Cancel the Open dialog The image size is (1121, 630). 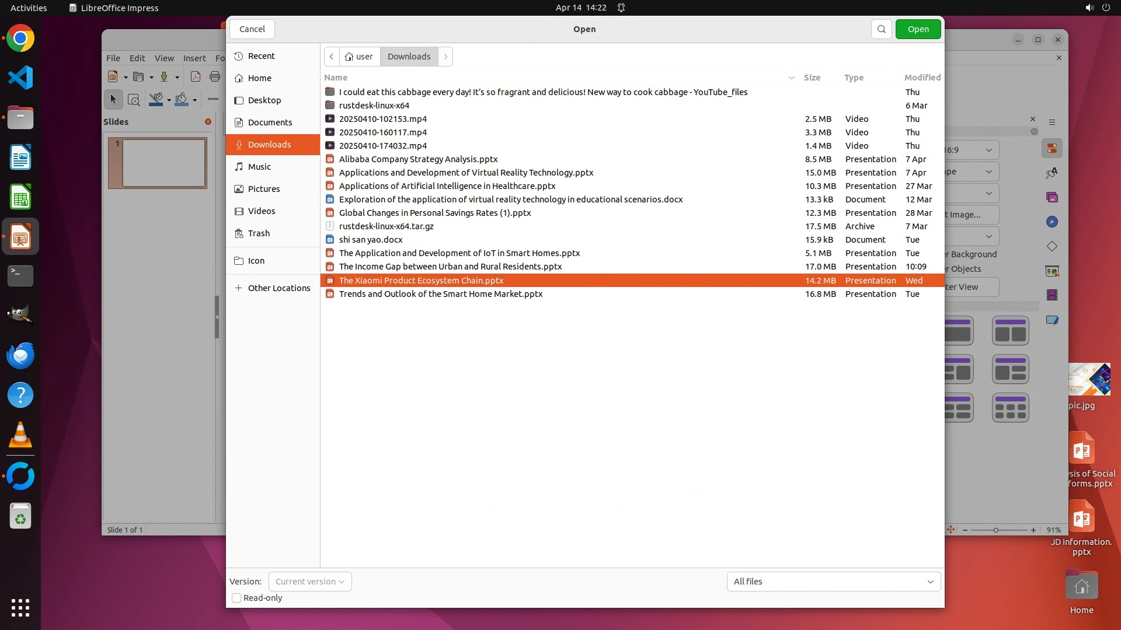click(252, 29)
